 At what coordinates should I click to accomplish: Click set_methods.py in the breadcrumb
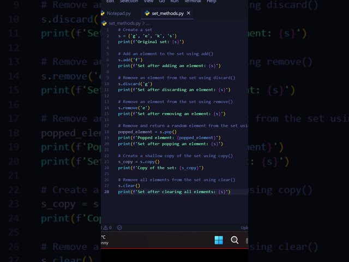pyautogui.click(x=124, y=23)
